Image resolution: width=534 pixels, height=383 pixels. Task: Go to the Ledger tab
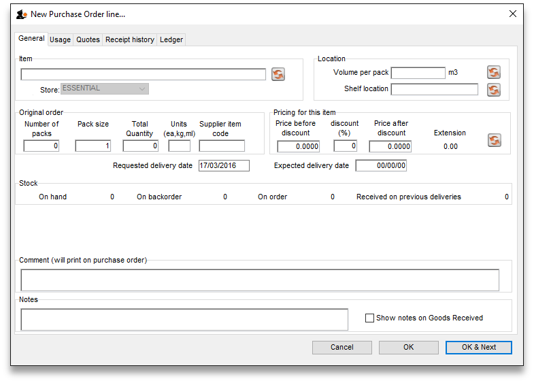171,39
